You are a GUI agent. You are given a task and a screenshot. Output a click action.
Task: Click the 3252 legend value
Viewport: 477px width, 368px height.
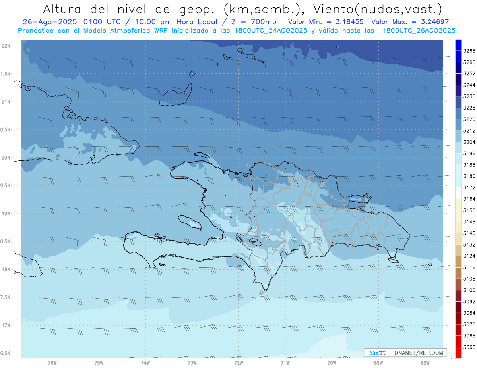469,74
